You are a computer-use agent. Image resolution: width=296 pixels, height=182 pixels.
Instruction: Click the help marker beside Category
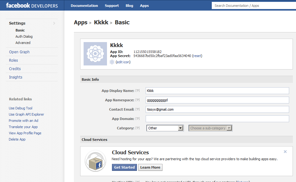[138, 128]
